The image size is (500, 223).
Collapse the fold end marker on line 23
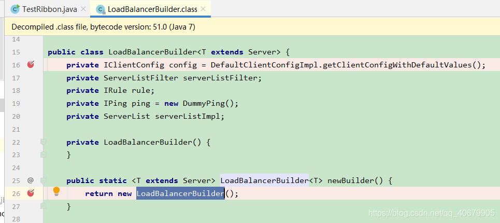click(x=44, y=155)
